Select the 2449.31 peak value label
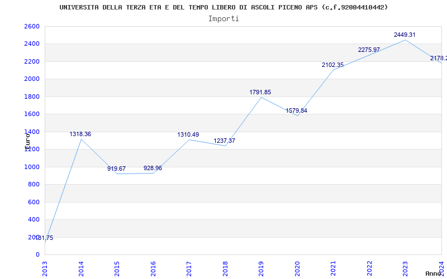The image size is (447, 279). tap(405, 35)
